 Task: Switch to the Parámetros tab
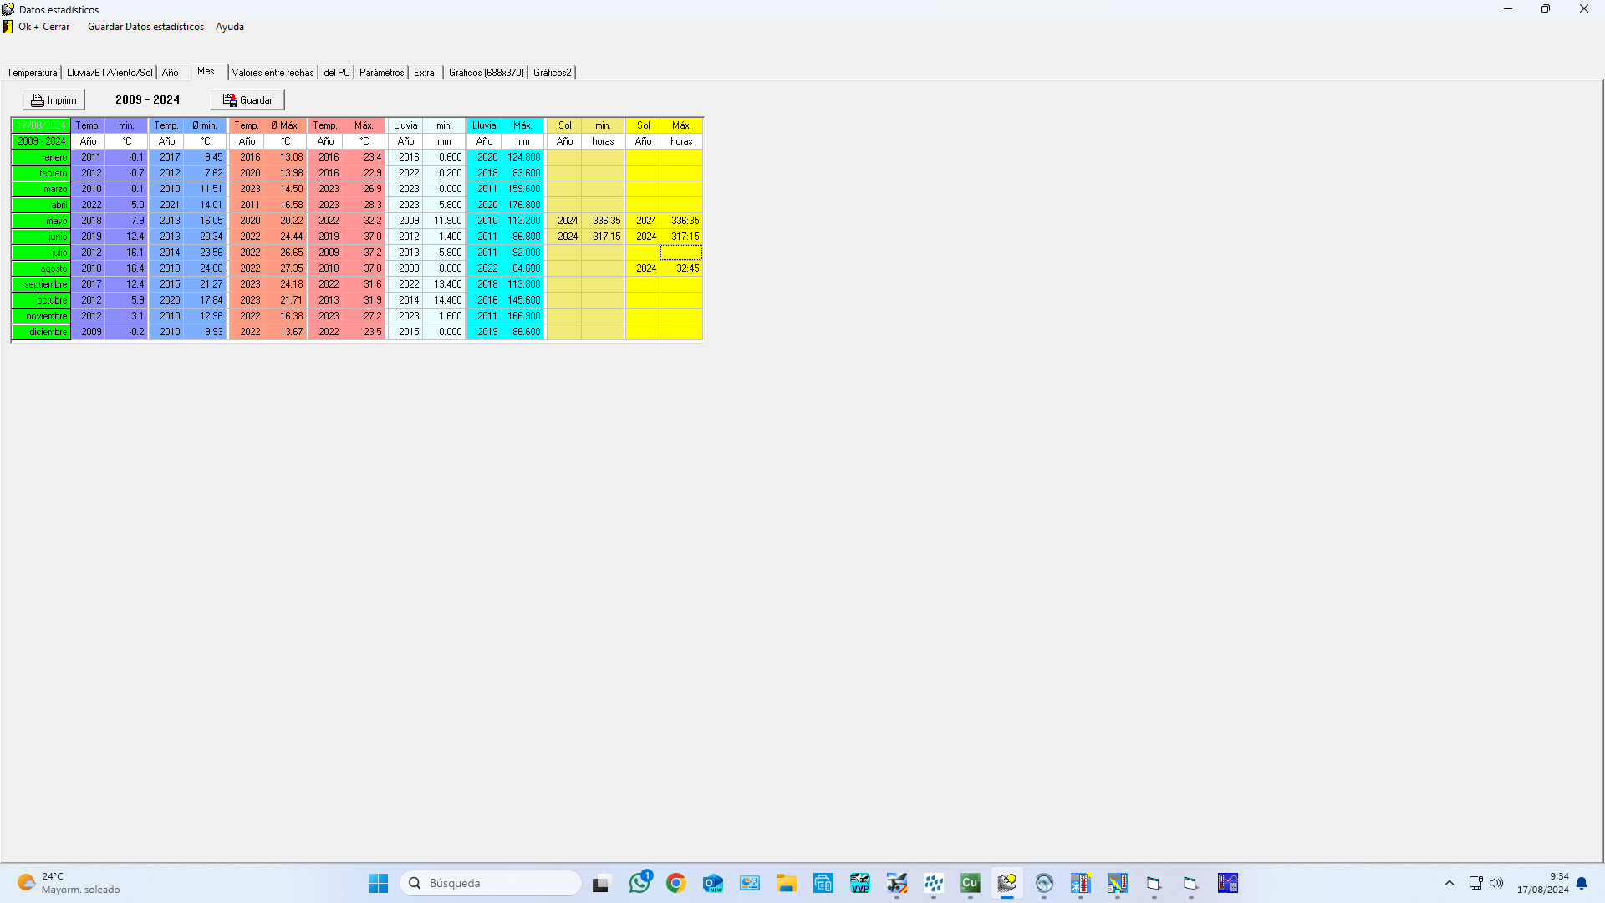[x=381, y=73]
